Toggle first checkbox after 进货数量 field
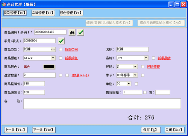The image size is (188, 136). pos(61,75)
